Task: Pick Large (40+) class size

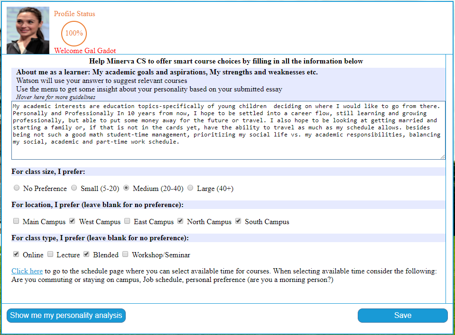Action: [190, 188]
